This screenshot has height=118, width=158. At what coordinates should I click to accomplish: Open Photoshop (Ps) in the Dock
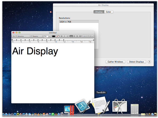[15, 114]
